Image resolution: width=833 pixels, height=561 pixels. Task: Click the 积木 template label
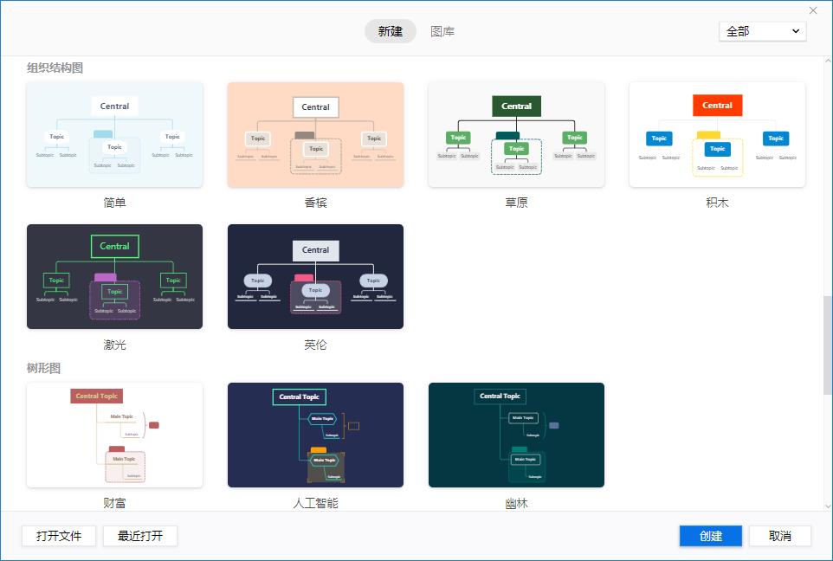coord(717,203)
